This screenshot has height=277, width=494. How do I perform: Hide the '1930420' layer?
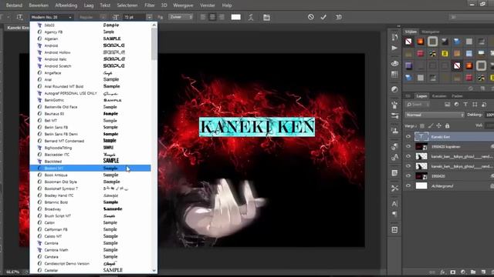coord(408,176)
